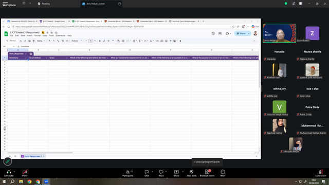Open the Windows Start menu
The width and height of the screenshot is (329, 185).
4,181
